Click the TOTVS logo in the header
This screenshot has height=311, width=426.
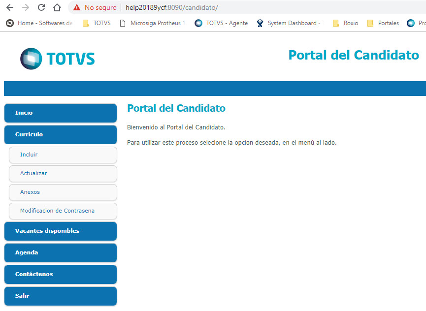coord(58,59)
